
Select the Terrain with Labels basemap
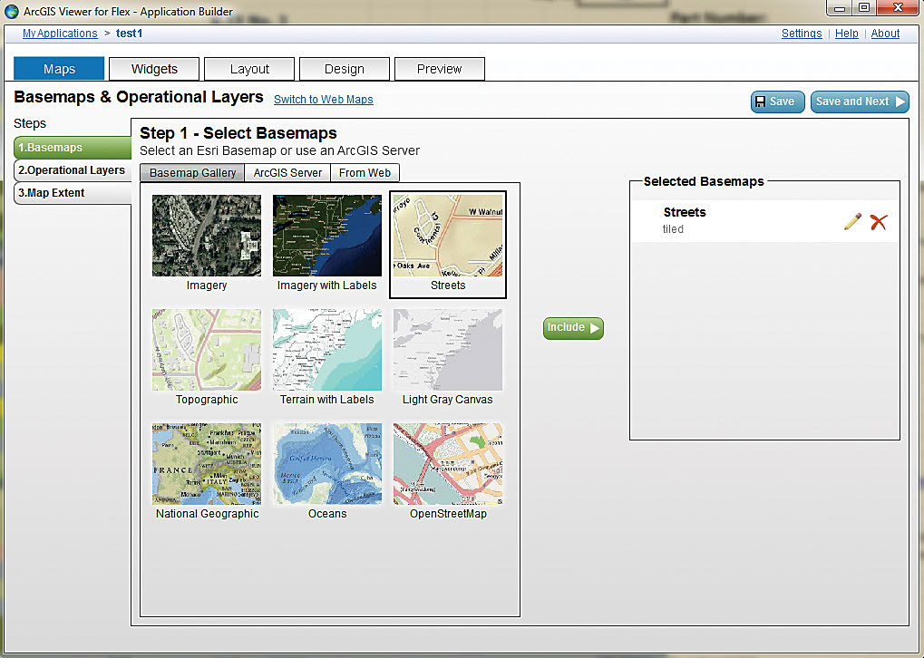point(326,350)
